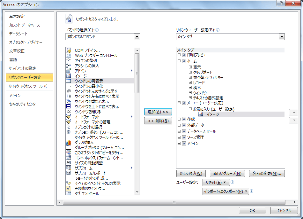Click the info icon beside リボンのユーザー設定 label
The image size is (303, 219).
[x=218, y=30]
